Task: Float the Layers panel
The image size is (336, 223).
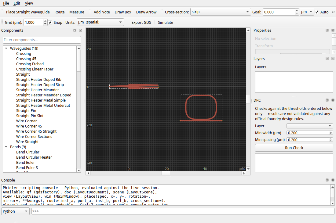Action: tap(327, 59)
